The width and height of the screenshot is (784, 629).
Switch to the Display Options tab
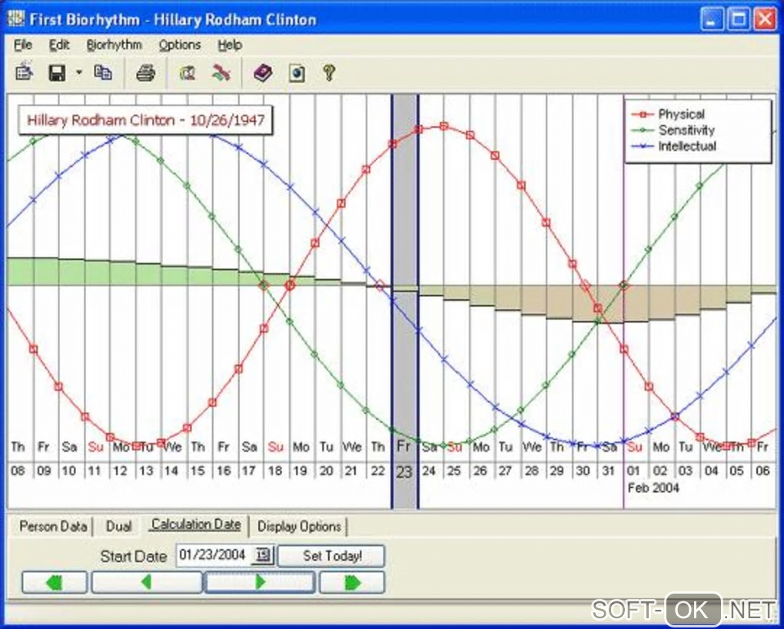click(299, 527)
